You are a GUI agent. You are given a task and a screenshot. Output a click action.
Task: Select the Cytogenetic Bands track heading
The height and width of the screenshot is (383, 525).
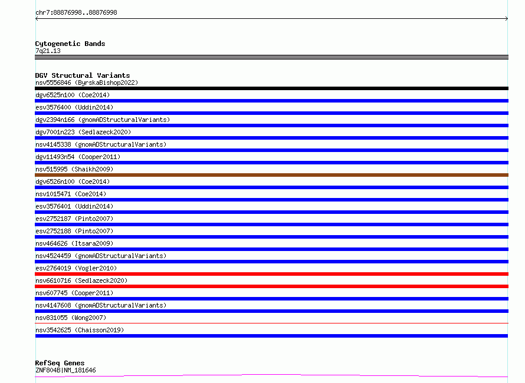[x=70, y=44]
